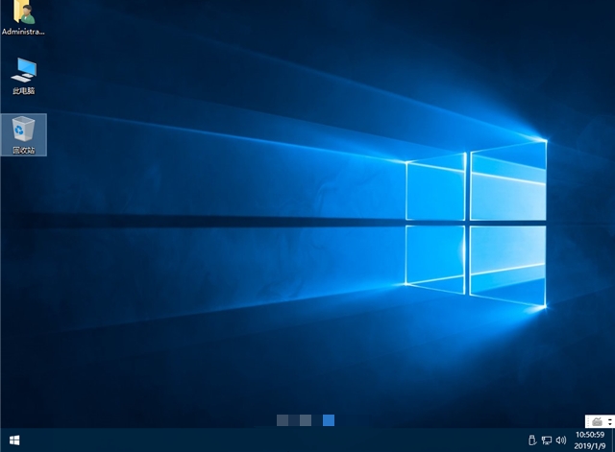Viewport: 615px width, 452px height.
Task: Select the 此电脑 (This PC) desktop icon
Action: click(23, 70)
